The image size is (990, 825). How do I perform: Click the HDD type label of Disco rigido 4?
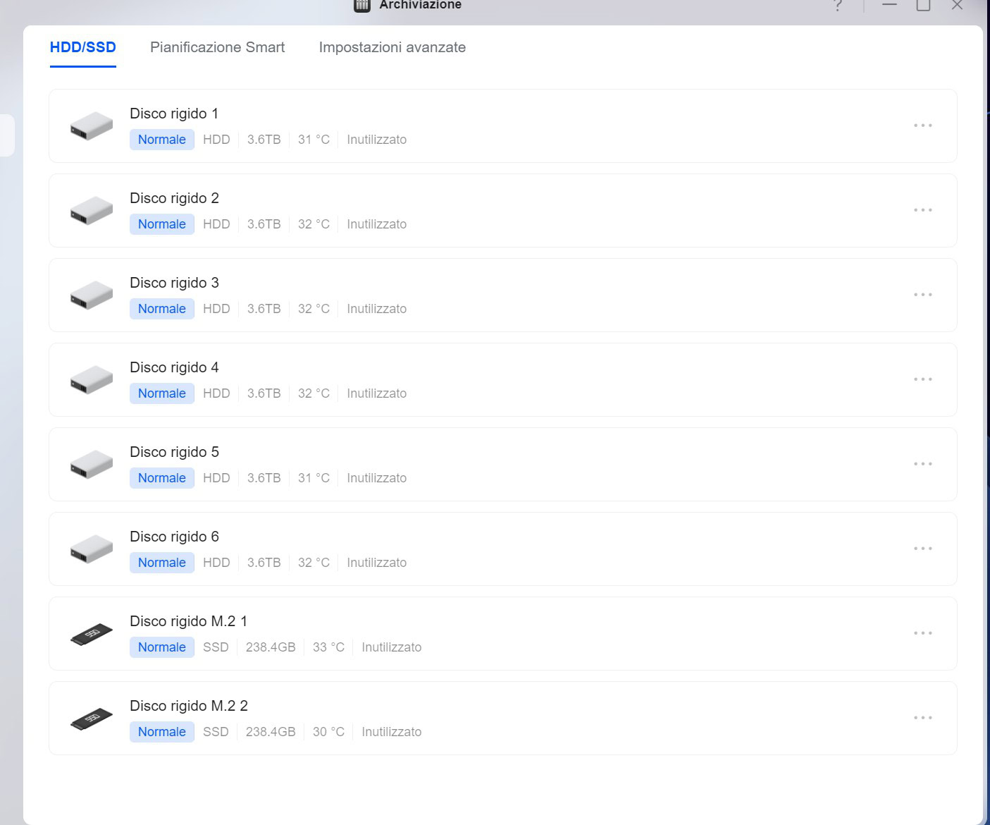tap(216, 393)
